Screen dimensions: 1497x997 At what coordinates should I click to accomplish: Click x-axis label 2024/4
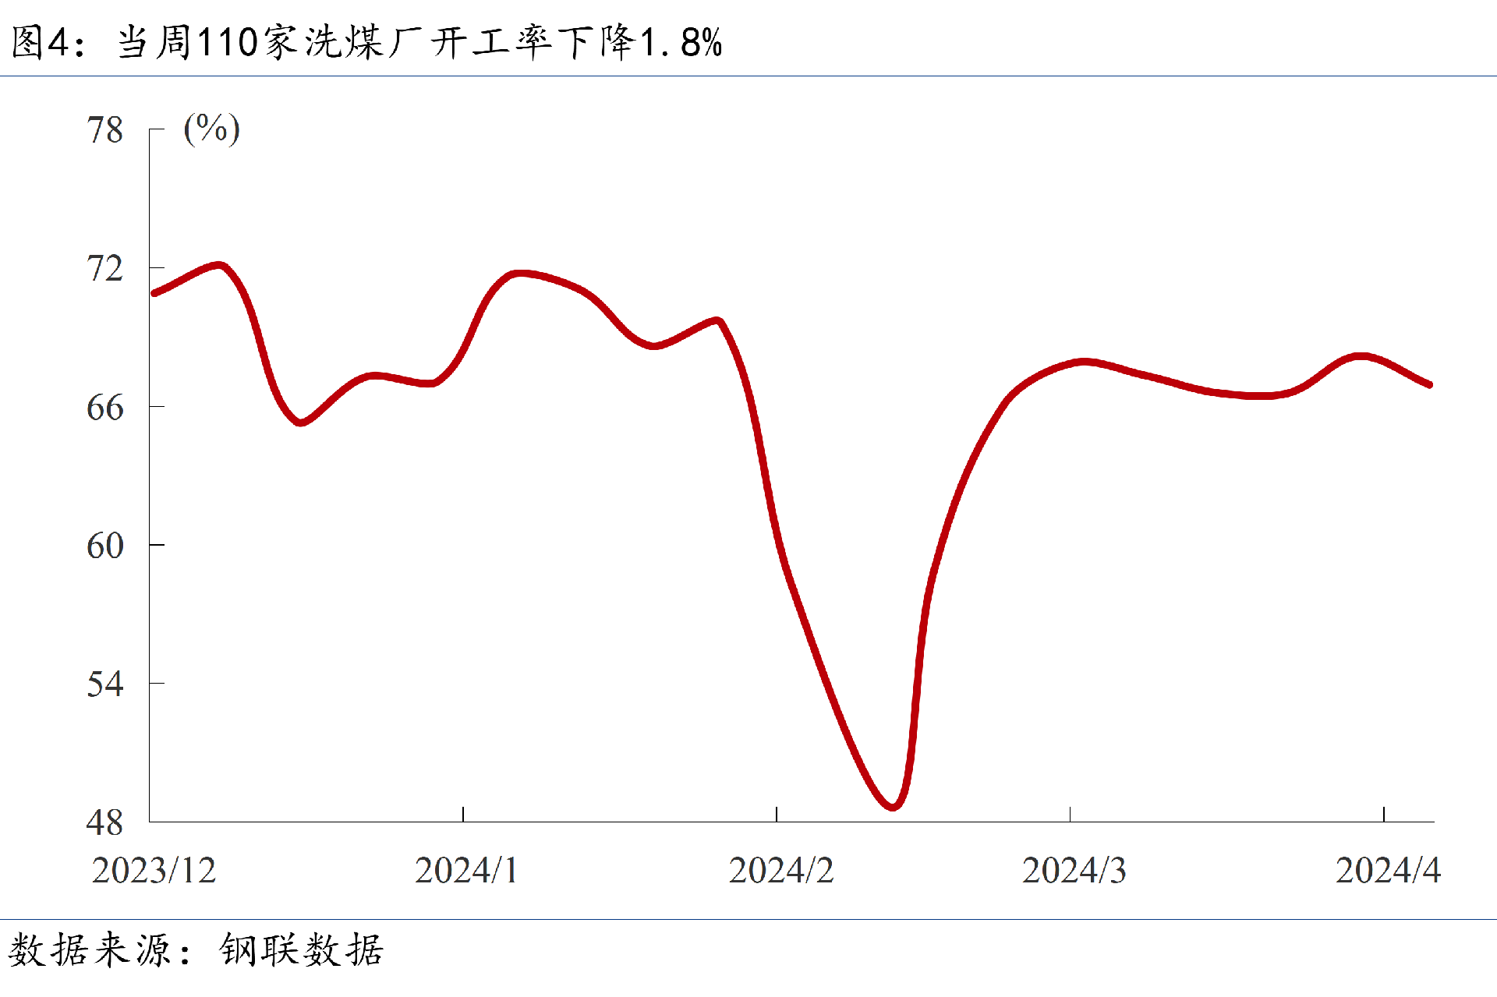click(x=1389, y=871)
